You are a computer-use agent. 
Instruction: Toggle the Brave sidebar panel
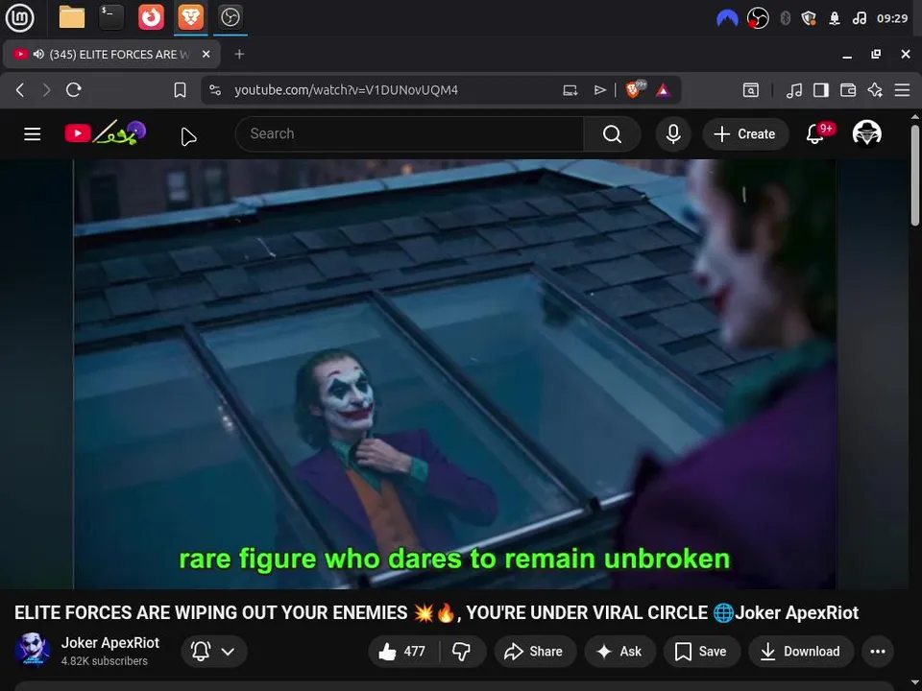[x=821, y=90]
